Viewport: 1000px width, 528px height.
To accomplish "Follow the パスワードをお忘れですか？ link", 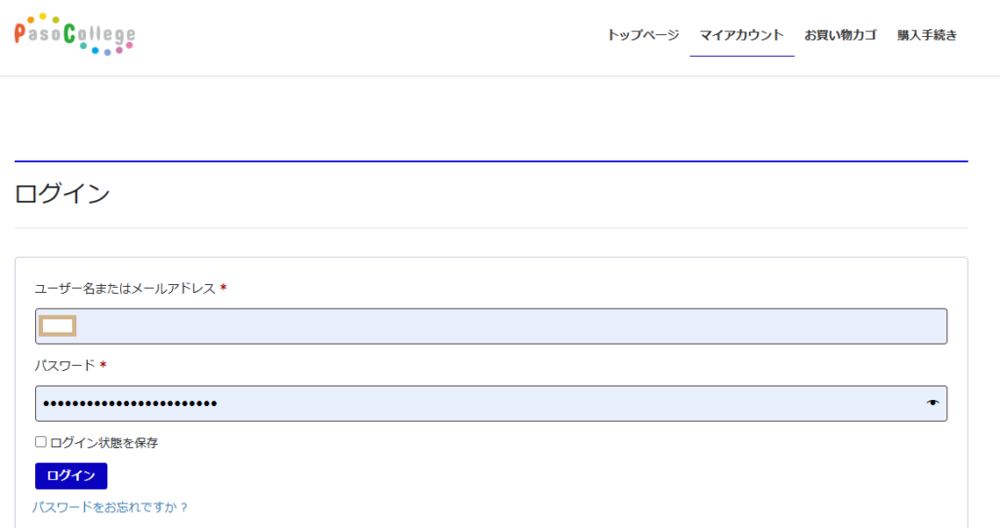I will [x=110, y=508].
